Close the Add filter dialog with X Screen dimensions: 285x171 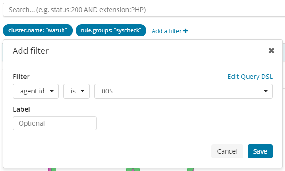pos(271,50)
